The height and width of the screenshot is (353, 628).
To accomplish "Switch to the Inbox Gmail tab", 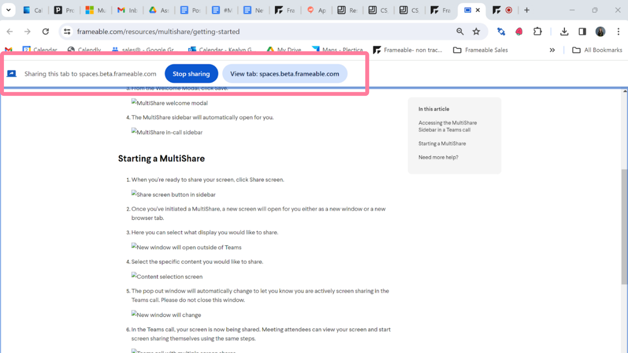I will click(x=127, y=10).
